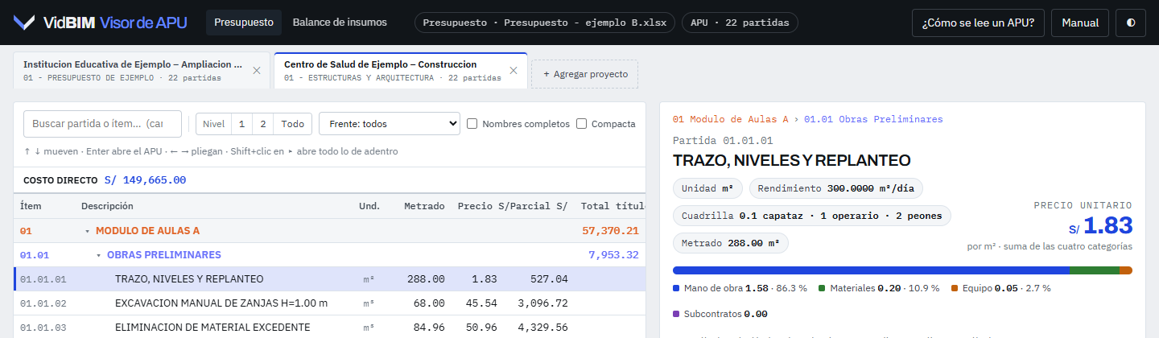Close the Centro de Salud de Ejemplo tab
The image size is (1159, 338).
coord(514,71)
